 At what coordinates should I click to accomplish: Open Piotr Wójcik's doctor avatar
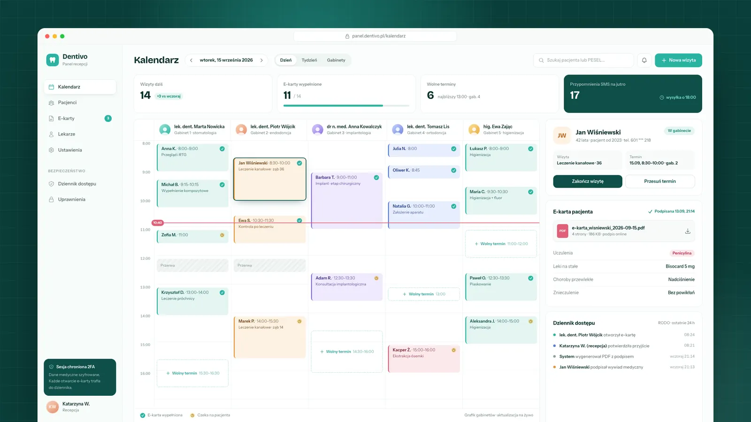tap(241, 129)
